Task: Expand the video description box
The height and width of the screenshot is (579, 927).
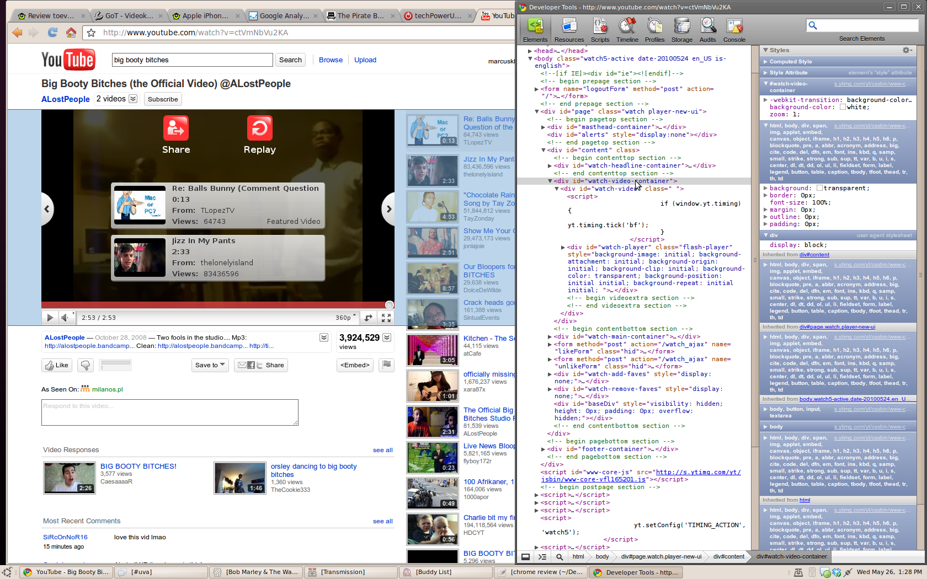Action: (324, 337)
